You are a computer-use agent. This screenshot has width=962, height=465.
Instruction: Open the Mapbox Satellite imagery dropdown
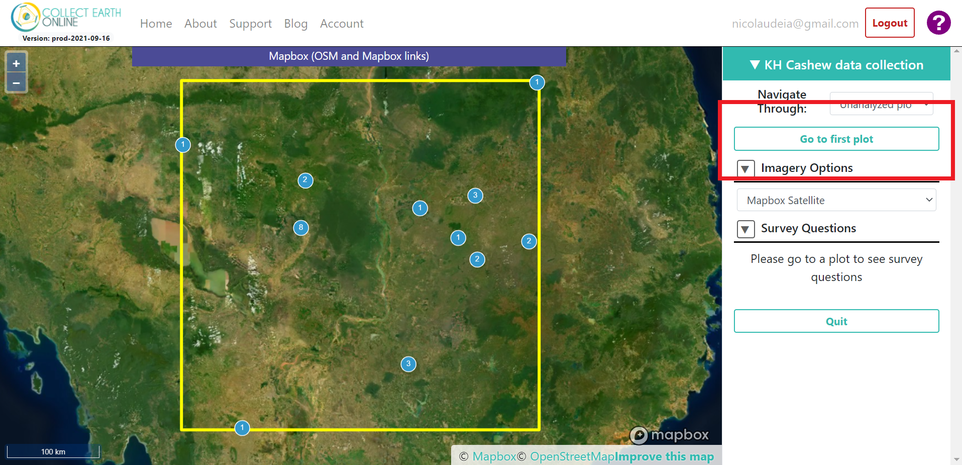836,200
